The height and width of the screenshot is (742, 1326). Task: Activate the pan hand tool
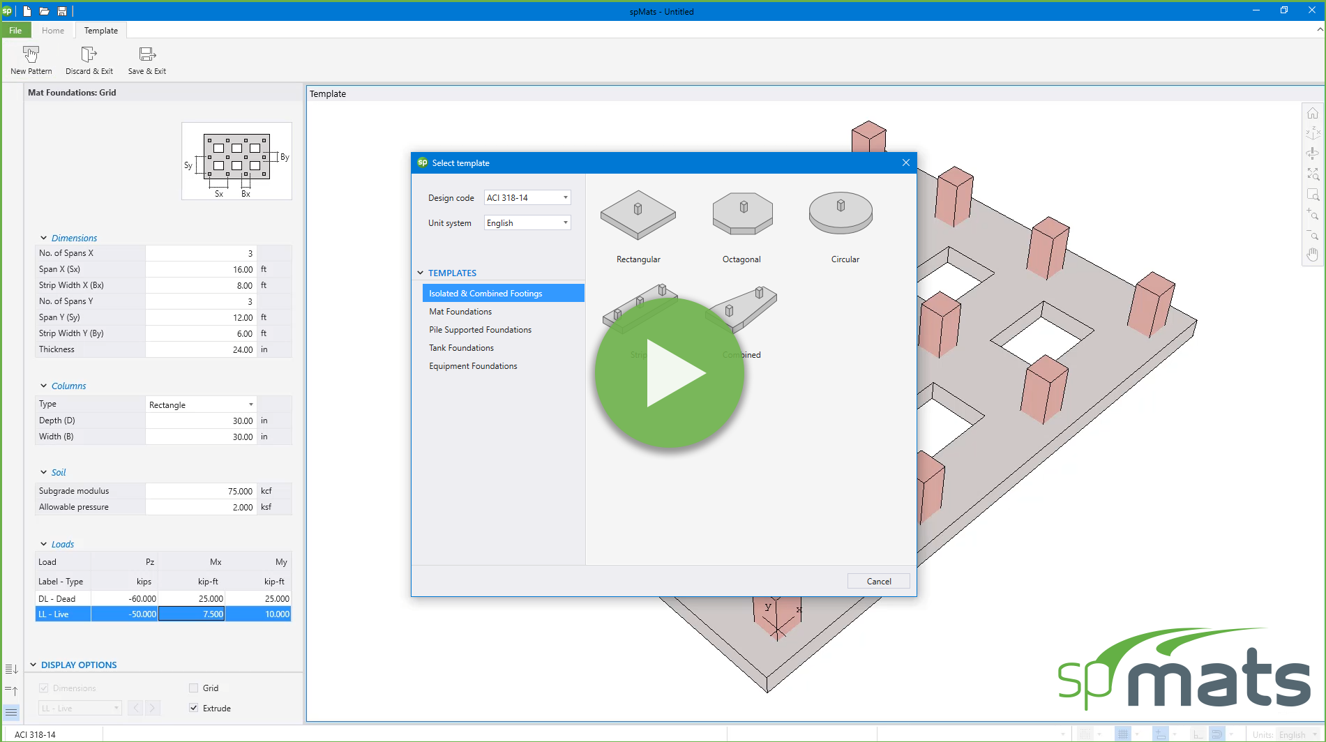tap(1312, 255)
